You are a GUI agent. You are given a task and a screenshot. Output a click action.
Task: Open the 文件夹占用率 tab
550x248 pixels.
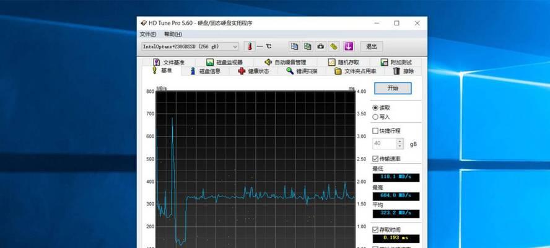tap(355, 71)
